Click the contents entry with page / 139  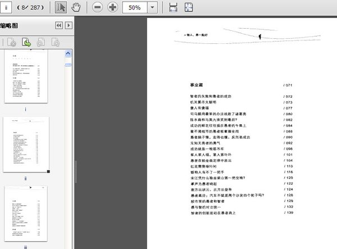pyautogui.click(x=242, y=213)
